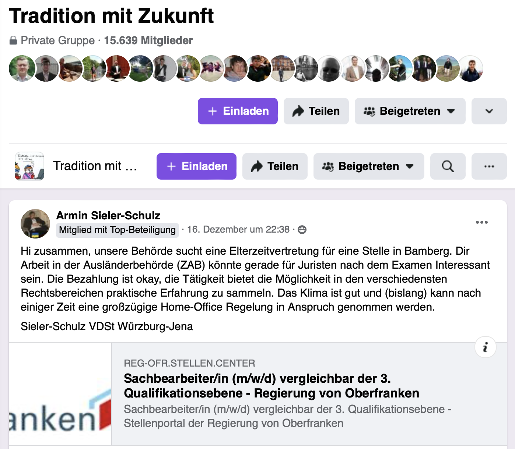The image size is (515, 449).
Task: Click Armin Sieler-Schulz's profile picture
Action: click(x=35, y=224)
